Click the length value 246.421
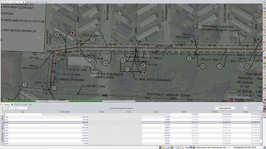This screenshot has width=266, height=149. click(x=167, y=130)
